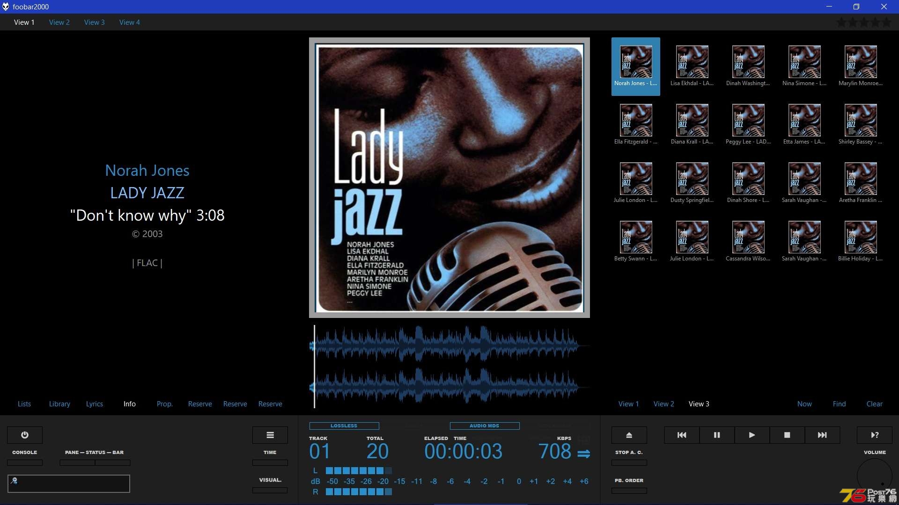
Task: Click the foobar2000 app icon in the title bar
Action: coord(6,7)
